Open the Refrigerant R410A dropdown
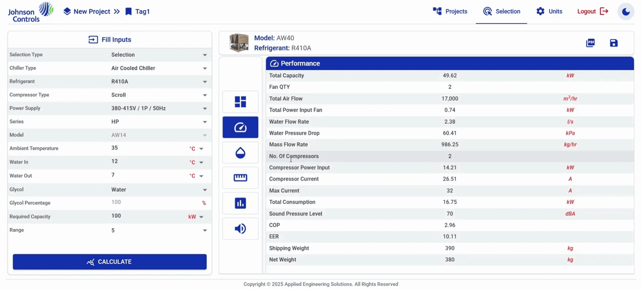Image resolution: width=641 pixels, height=289 pixels. pos(159,81)
